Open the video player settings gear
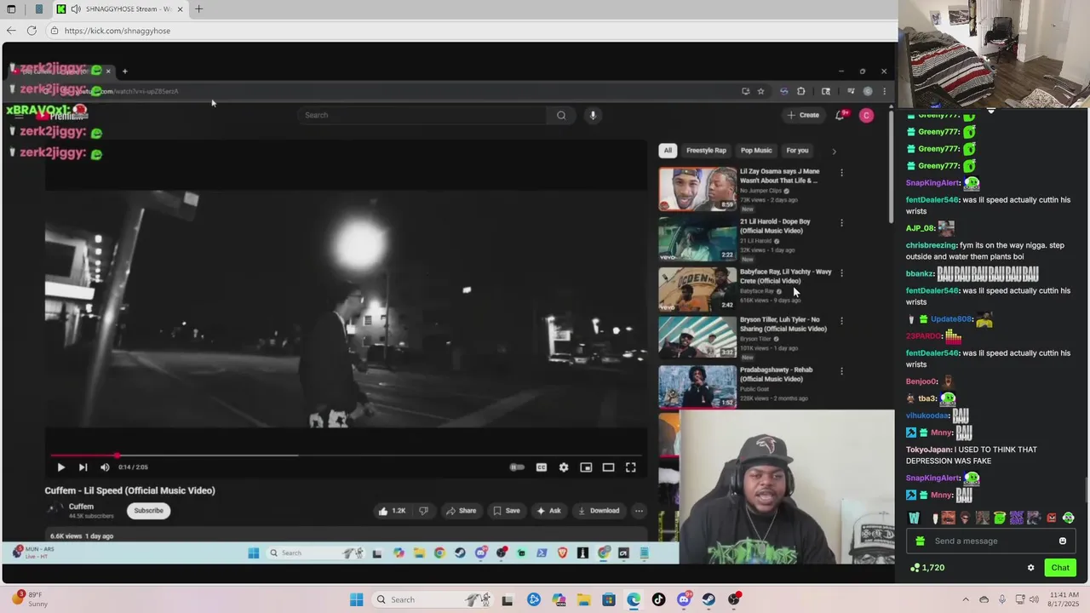The height and width of the screenshot is (613, 1090). (564, 467)
